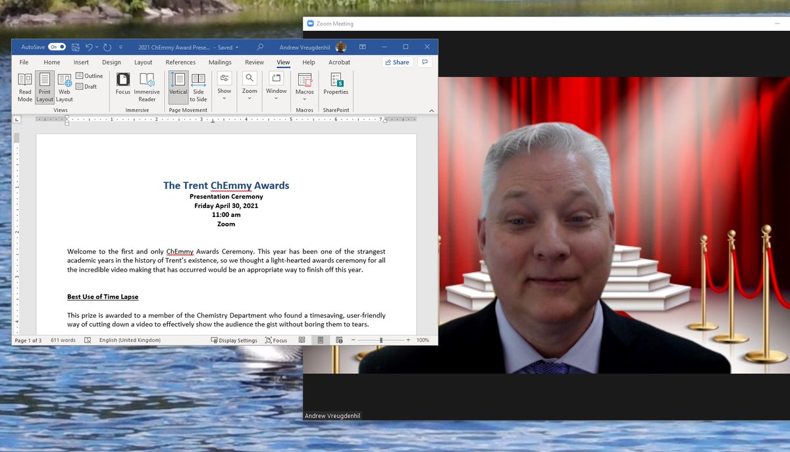Open the Comments pane icon
The height and width of the screenshot is (452, 790).
pos(425,62)
